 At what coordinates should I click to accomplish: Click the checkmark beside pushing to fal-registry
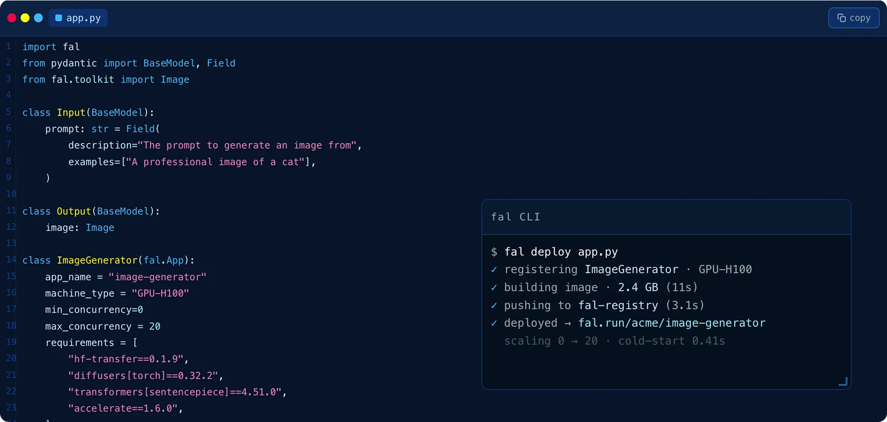(494, 306)
